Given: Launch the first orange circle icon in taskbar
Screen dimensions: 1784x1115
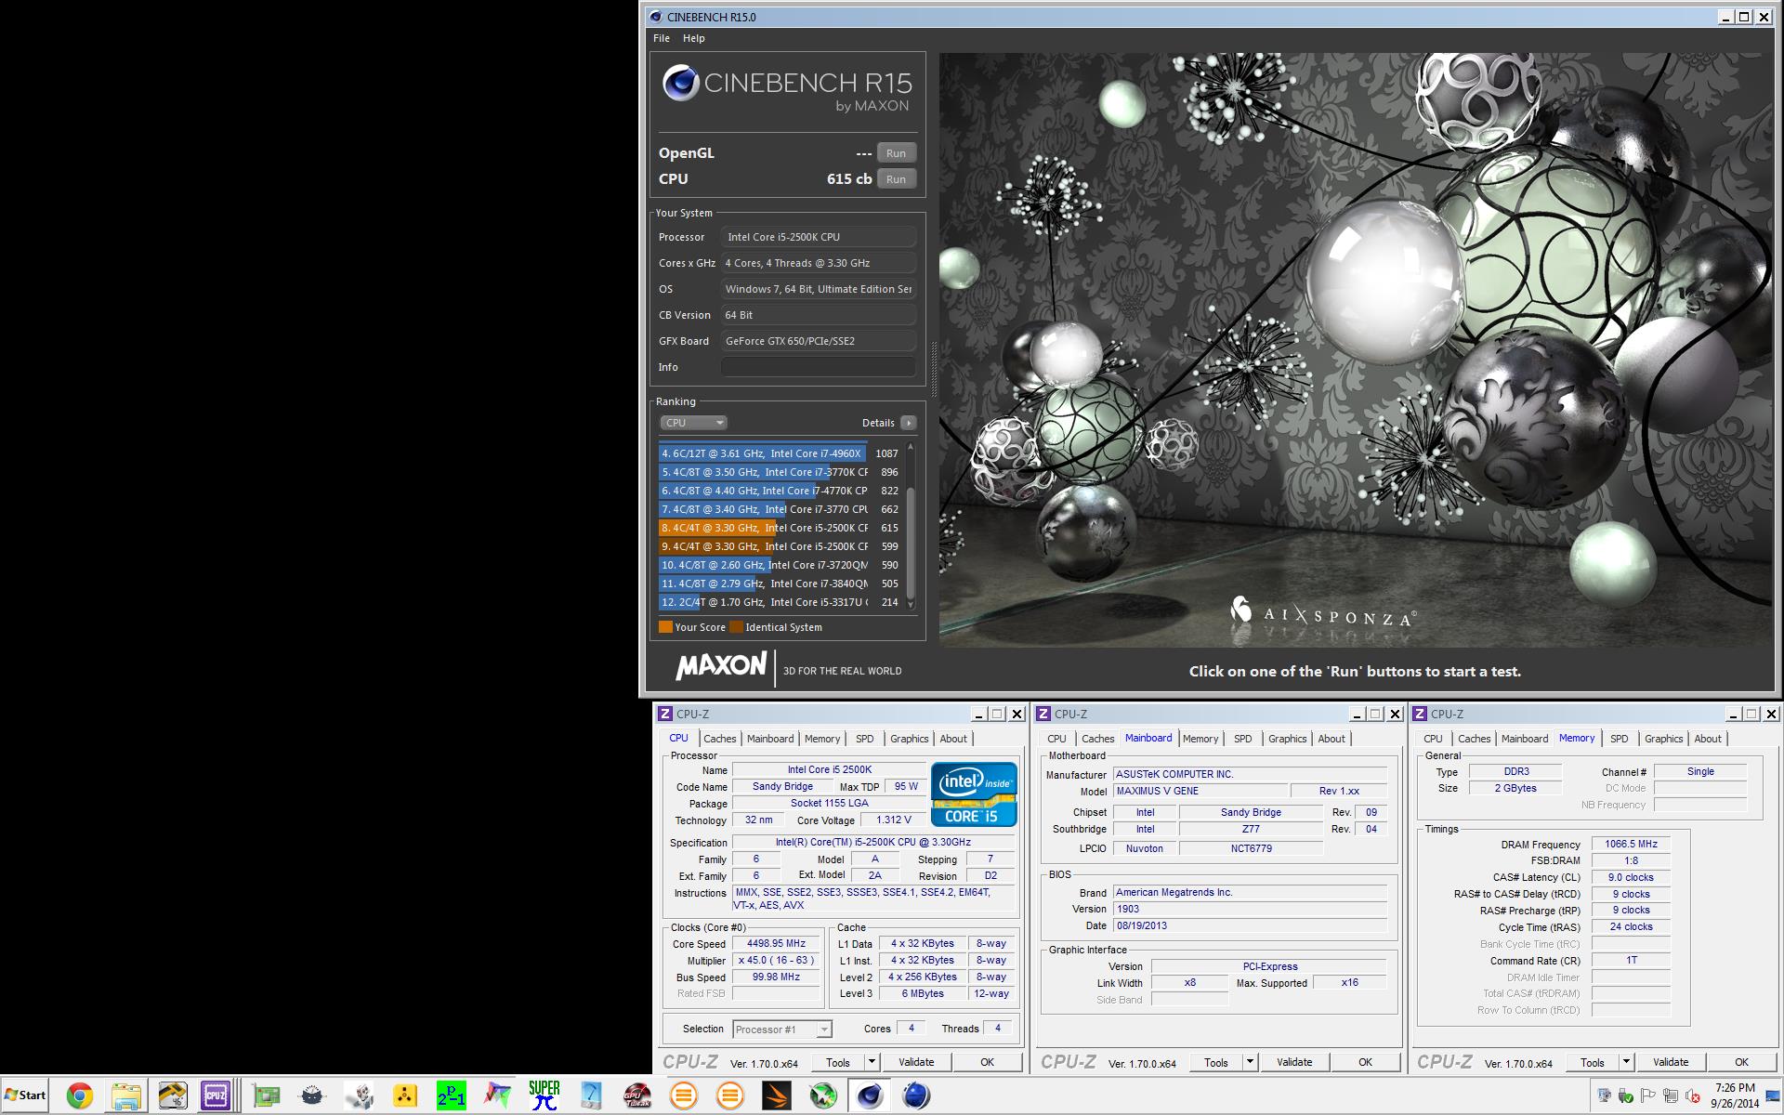Looking at the screenshot, I should [684, 1096].
